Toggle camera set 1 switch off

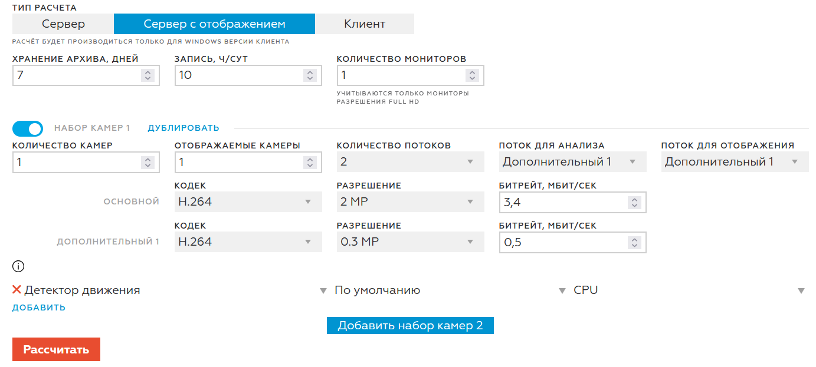coord(28,128)
